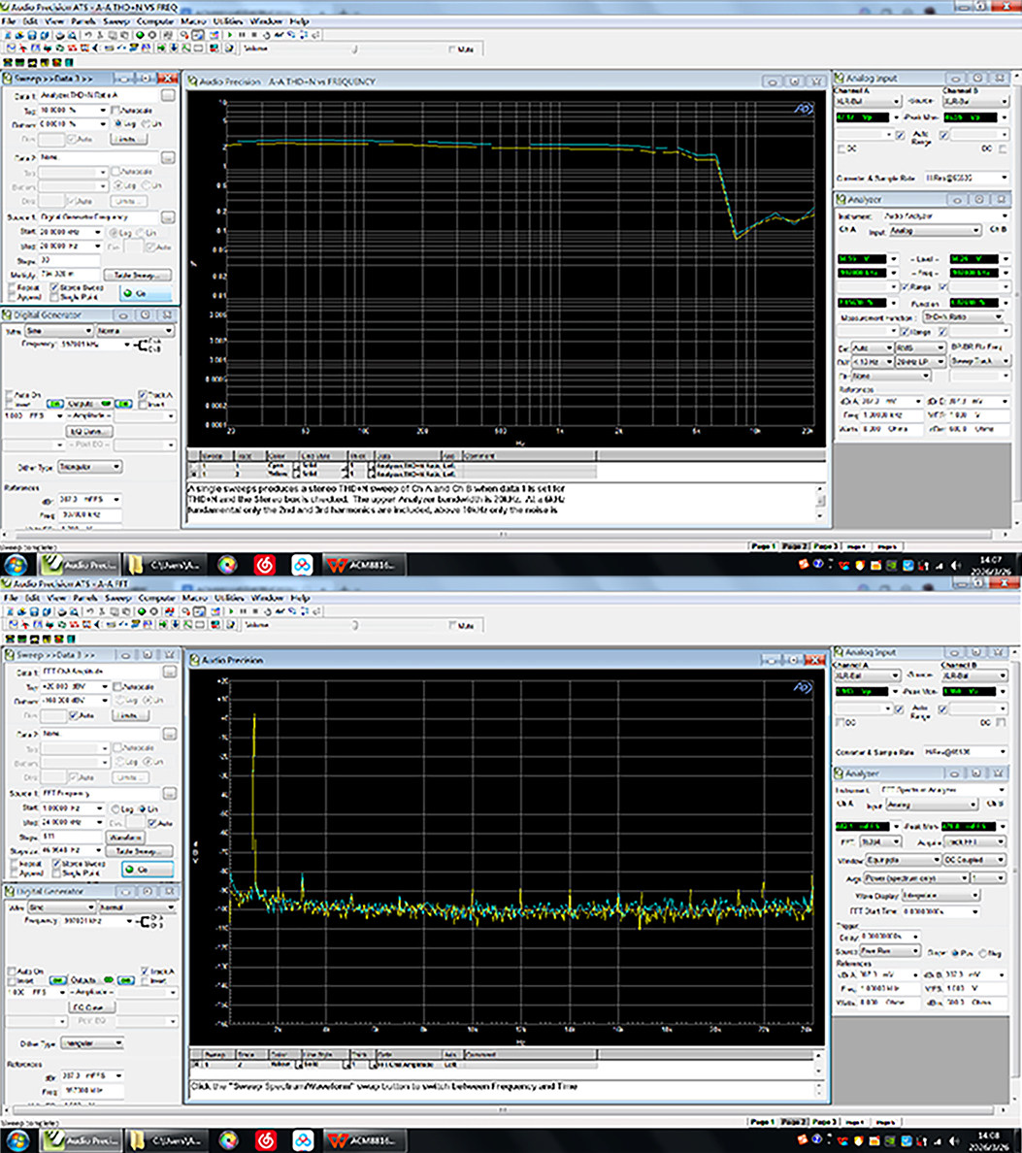Switch to Page 3 tab in FFT window
1022x1153 pixels.
click(824, 1122)
